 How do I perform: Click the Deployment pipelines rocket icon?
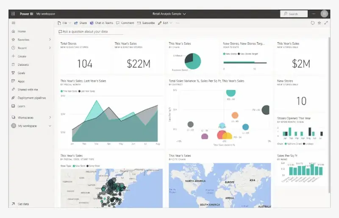pyautogui.click(x=13, y=98)
